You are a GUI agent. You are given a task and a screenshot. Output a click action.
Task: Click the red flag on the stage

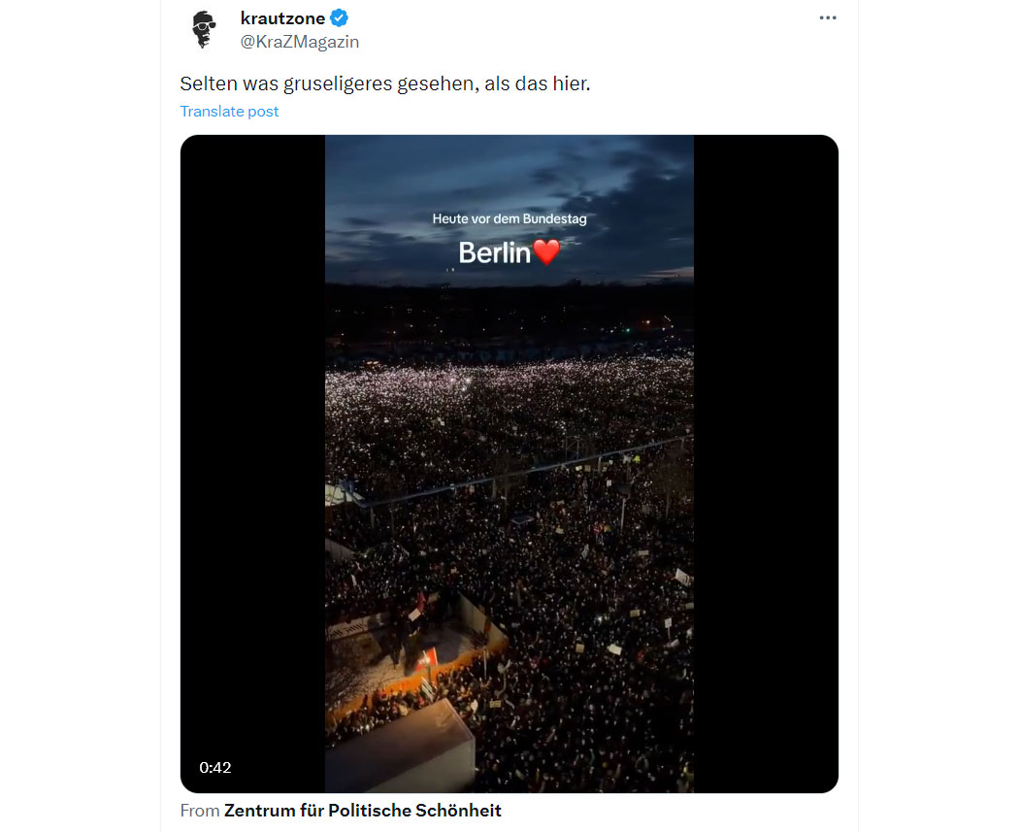pos(427,660)
